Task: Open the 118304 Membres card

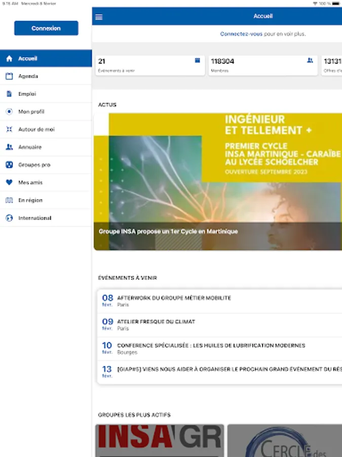Action: pyautogui.click(x=263, y=66)
